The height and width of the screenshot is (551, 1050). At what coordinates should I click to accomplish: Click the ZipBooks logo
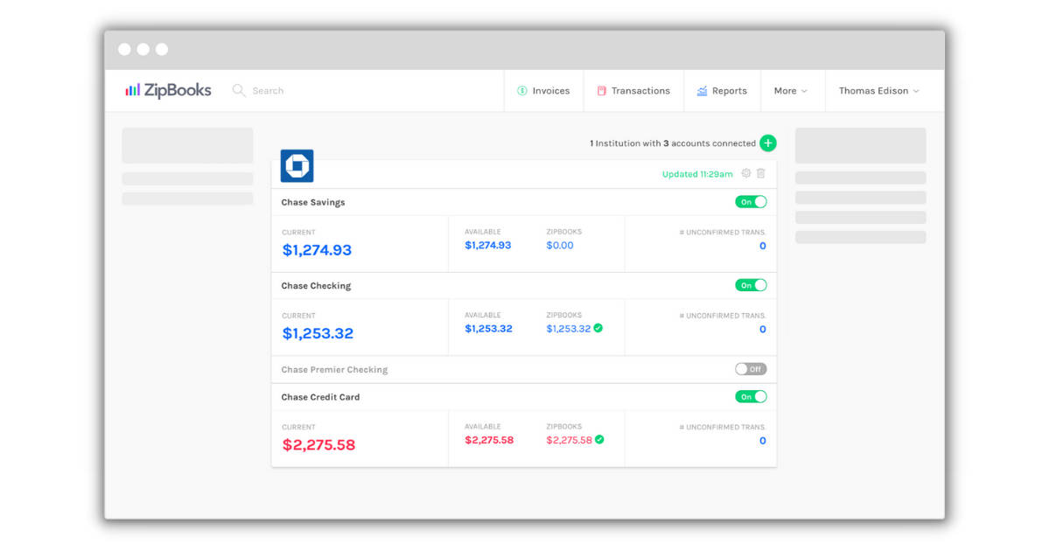point(169,90)
